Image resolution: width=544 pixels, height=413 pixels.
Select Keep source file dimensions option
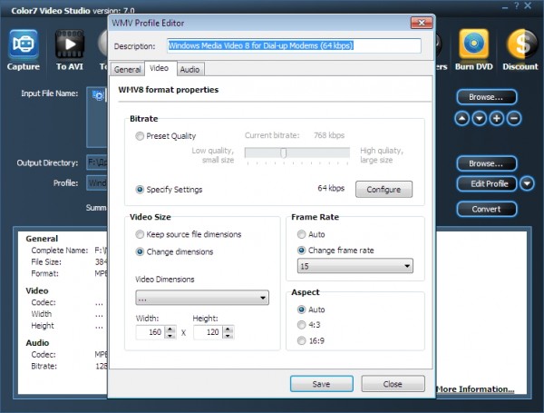tap(140, 234)
